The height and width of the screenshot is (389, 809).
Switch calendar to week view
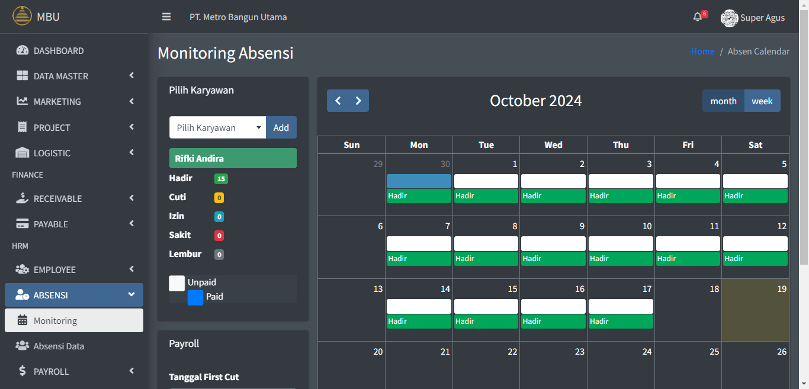[762, 101]
